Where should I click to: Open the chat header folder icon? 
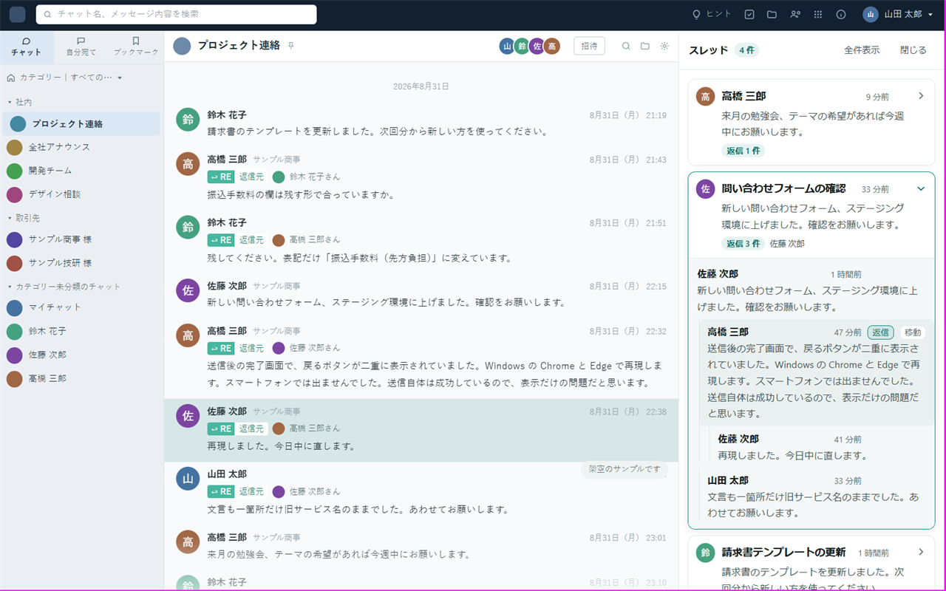tap(645, 46)
